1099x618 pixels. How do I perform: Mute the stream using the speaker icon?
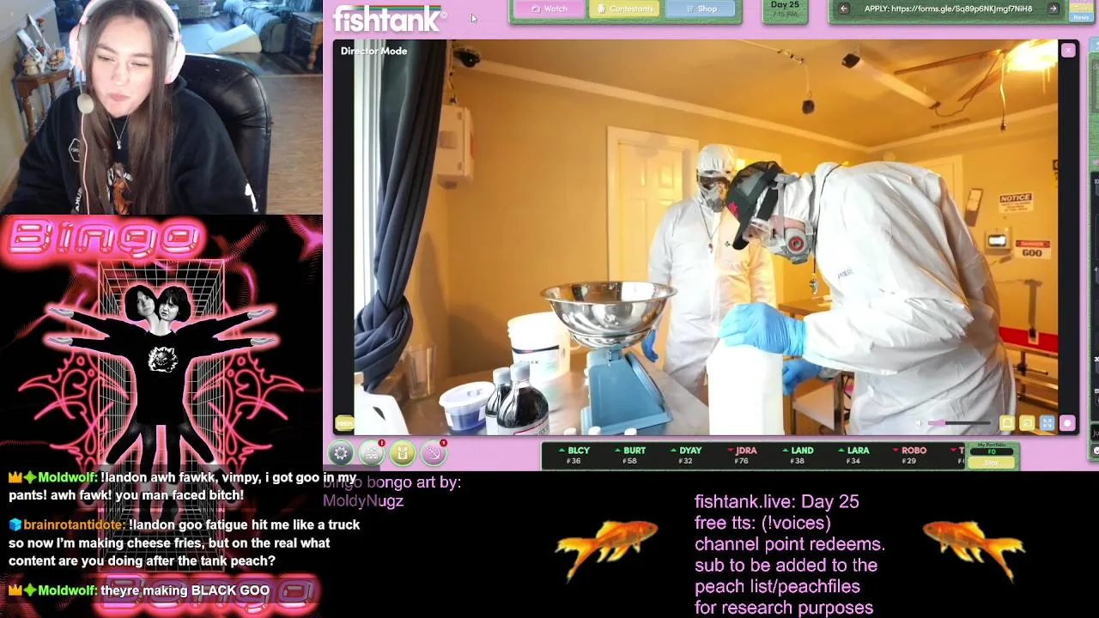pyautogui.click(x=918, y=423)
